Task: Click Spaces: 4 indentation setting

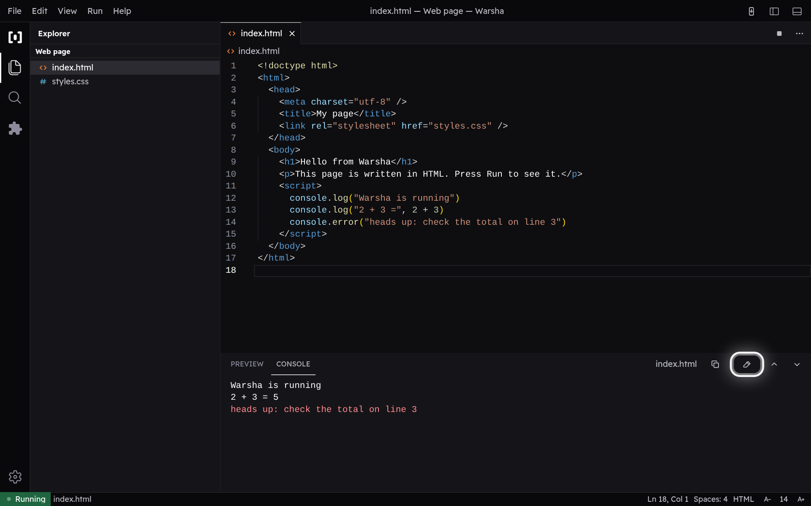Action: point(710,499)
